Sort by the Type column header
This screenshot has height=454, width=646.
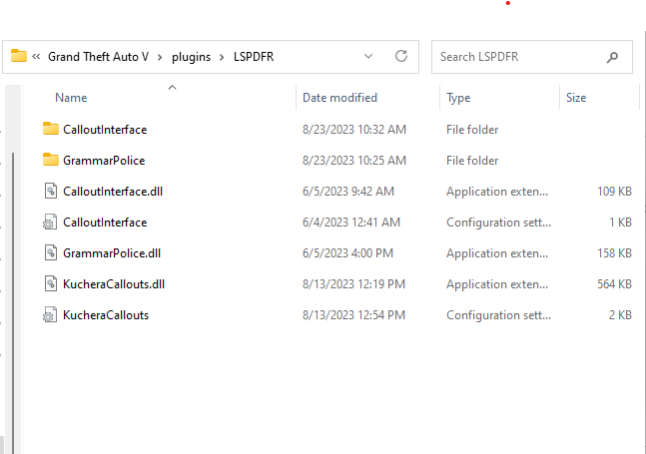point(458,98)
